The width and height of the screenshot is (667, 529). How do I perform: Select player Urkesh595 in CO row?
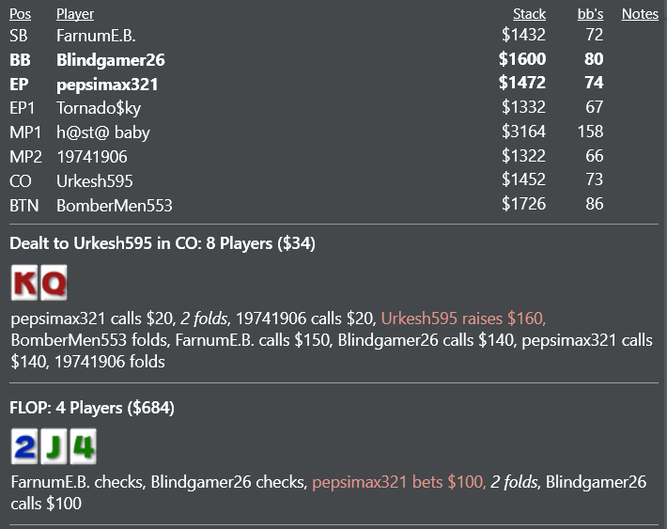95,181
